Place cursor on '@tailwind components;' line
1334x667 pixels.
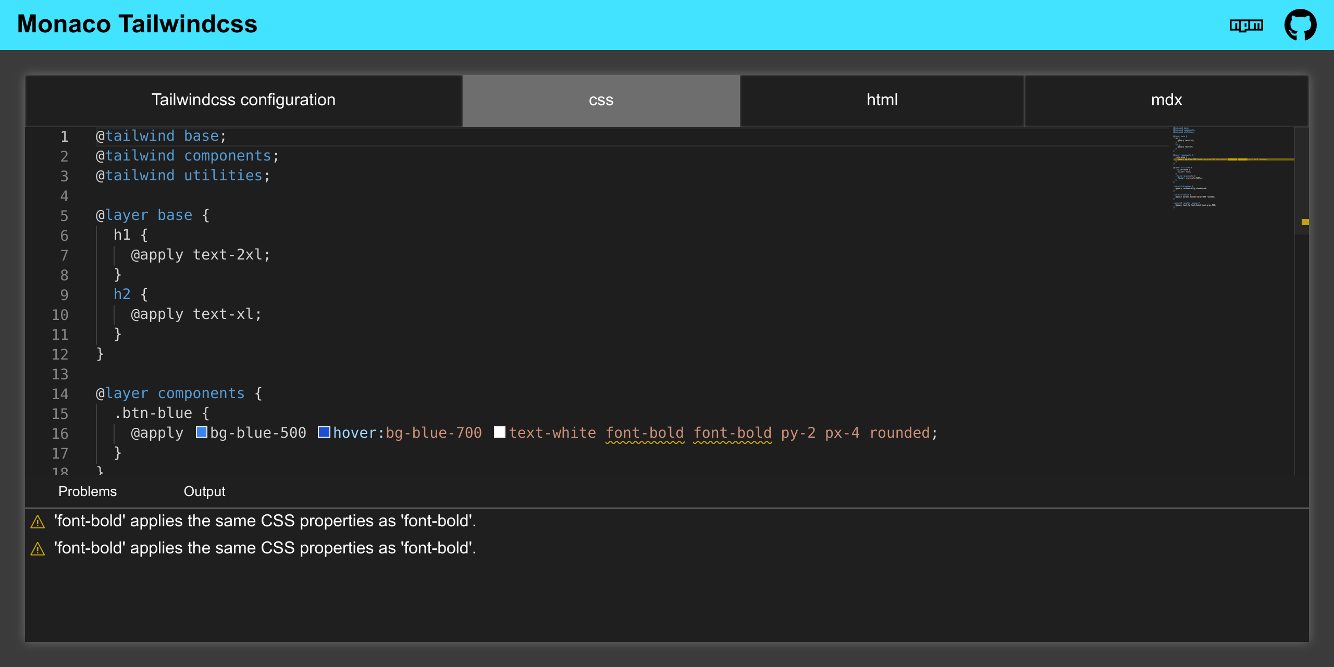click(x=187, y=156)
